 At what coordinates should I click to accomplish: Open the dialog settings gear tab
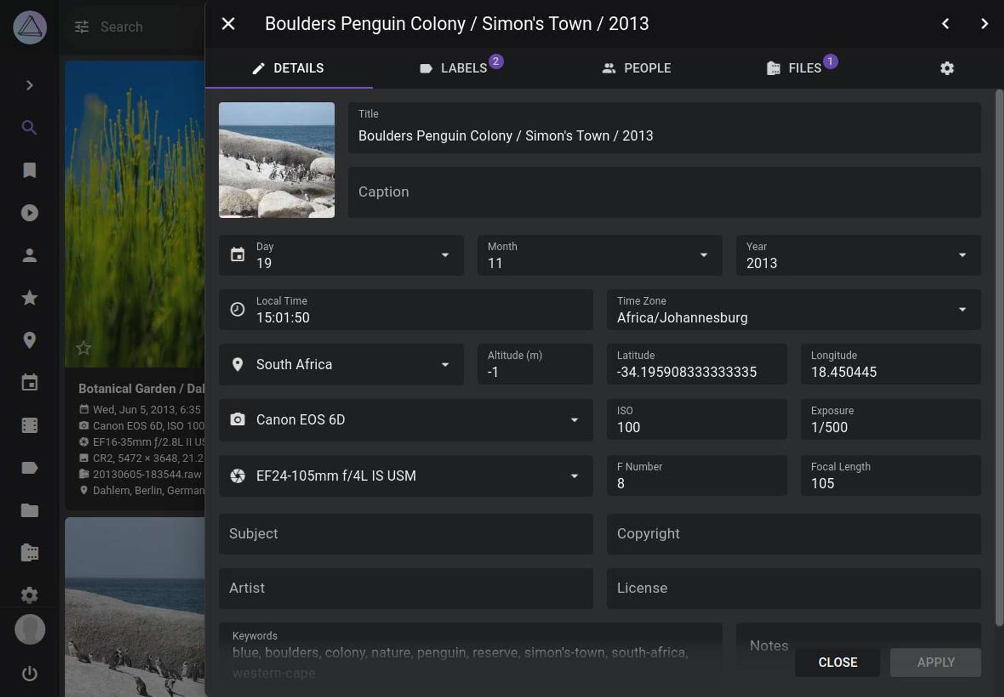tap(948, 68)
